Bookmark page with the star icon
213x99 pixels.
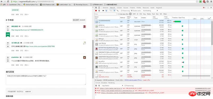(x=197, y=2)
